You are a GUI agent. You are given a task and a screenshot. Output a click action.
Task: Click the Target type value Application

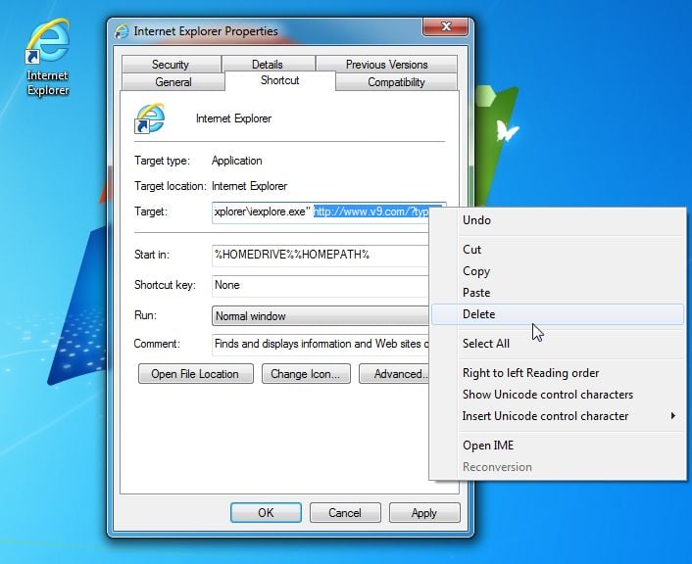236,161
